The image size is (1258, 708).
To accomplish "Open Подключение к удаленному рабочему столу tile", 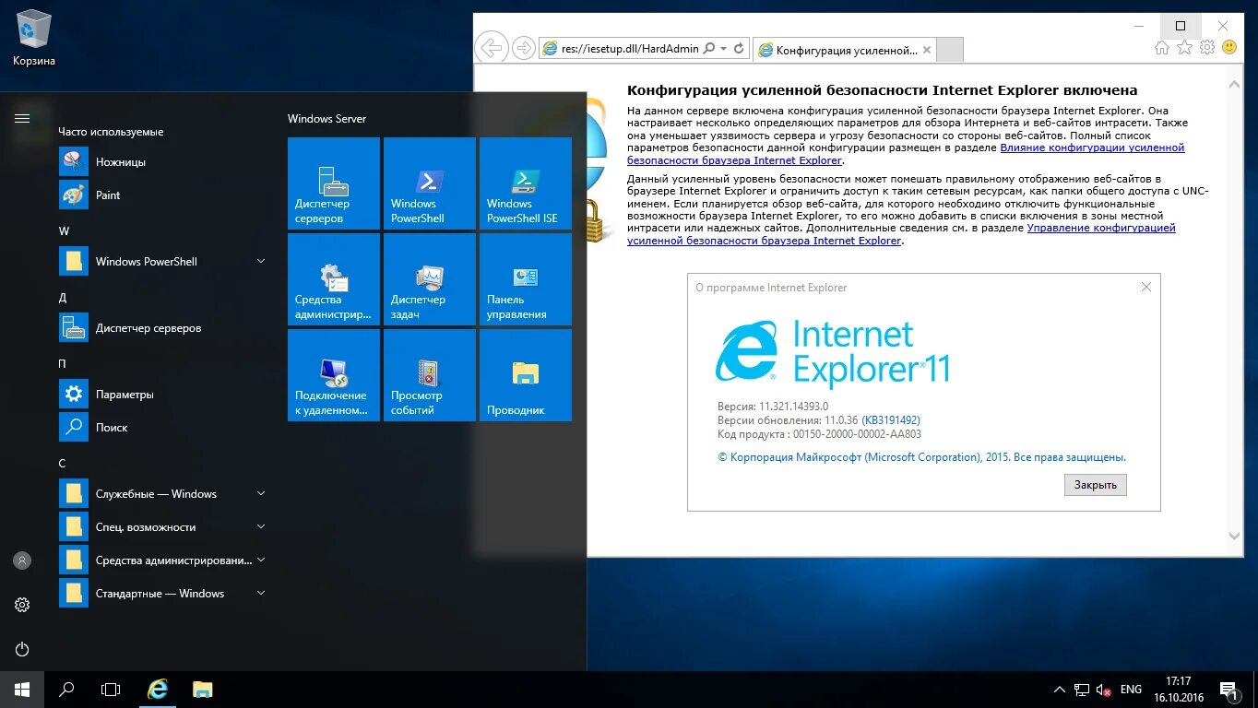I will coord(334,375).
